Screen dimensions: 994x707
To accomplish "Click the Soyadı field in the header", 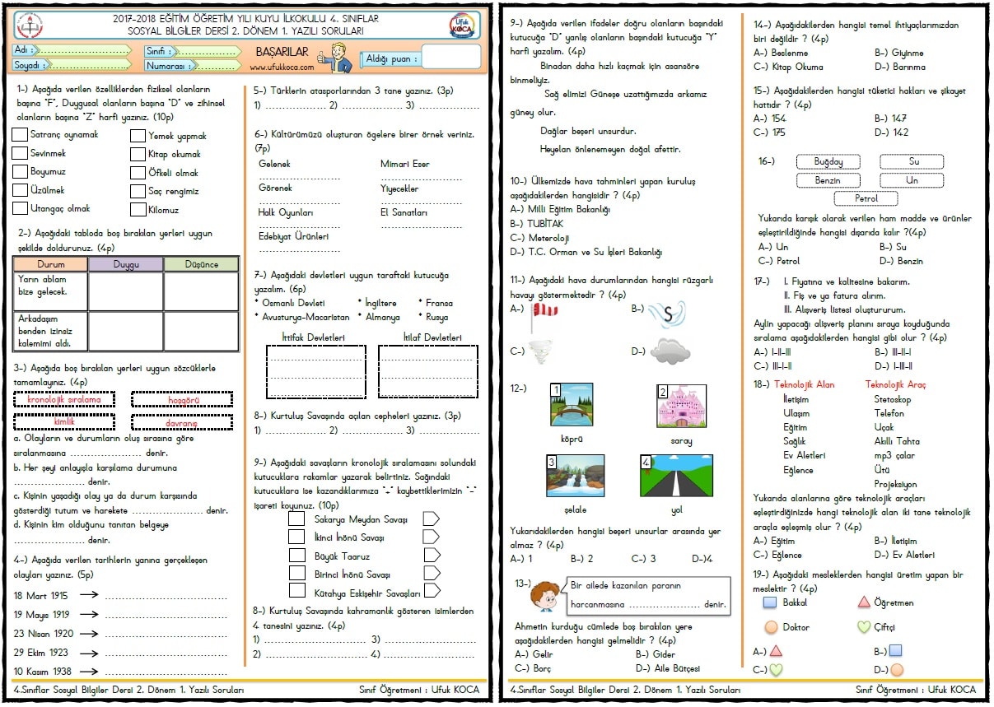I will tap(72, 63).
